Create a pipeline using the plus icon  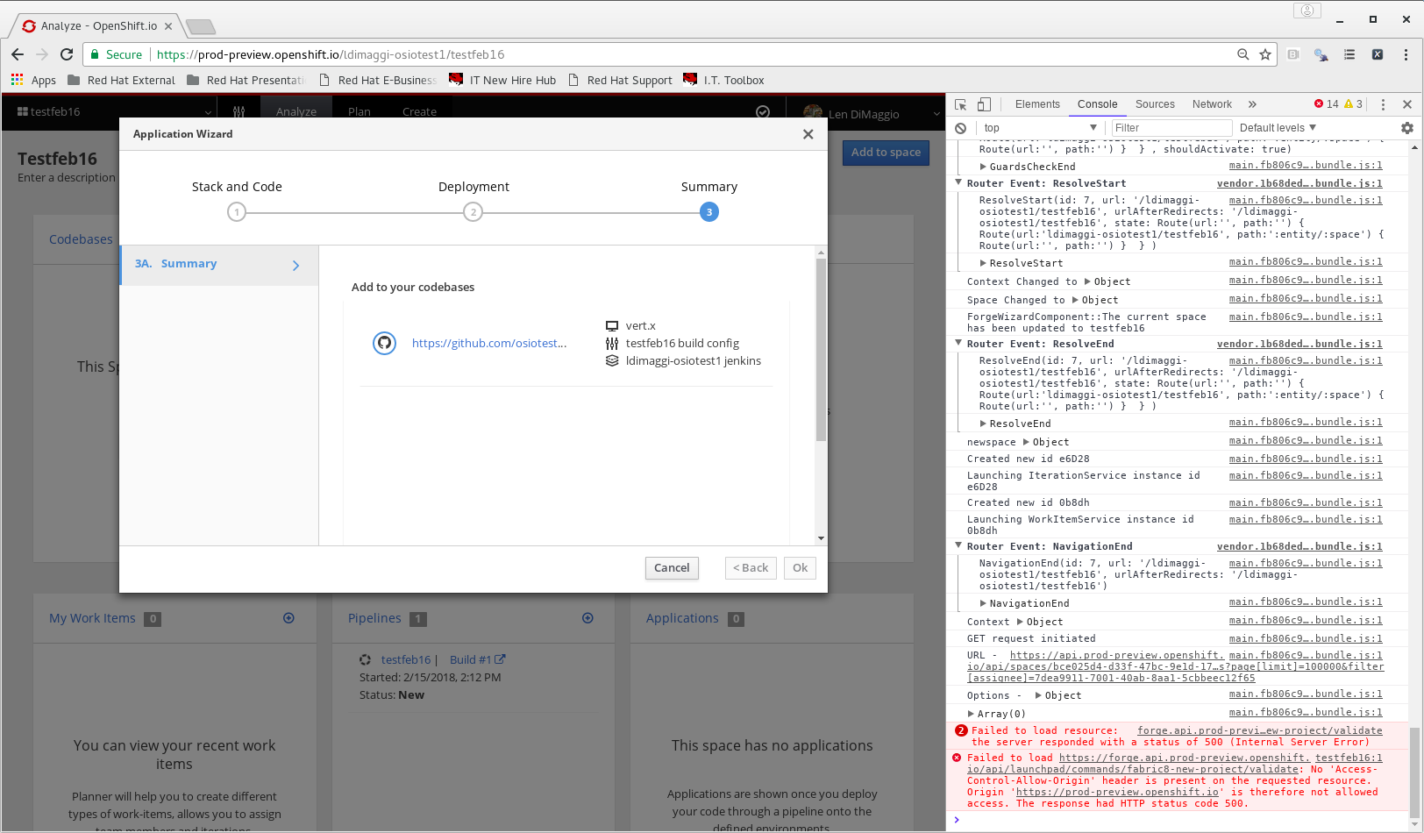pyautogui.click(x=587, y=618)
